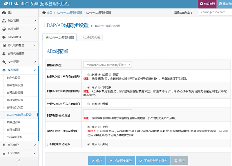Click the cog icon for 系统设置
Viewport: 232px width, 166px height.
click(4, 70)
